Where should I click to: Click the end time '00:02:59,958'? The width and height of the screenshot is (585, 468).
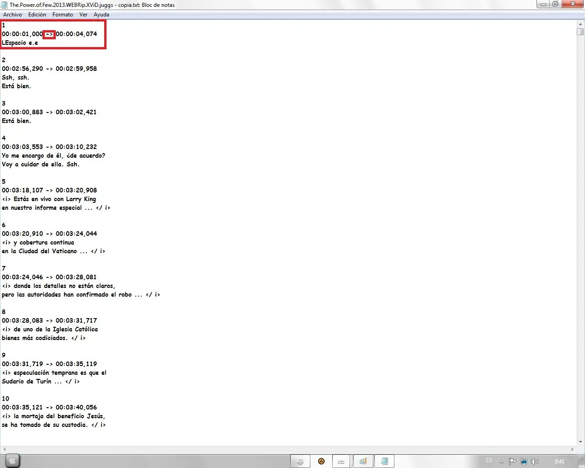[76, 69]
